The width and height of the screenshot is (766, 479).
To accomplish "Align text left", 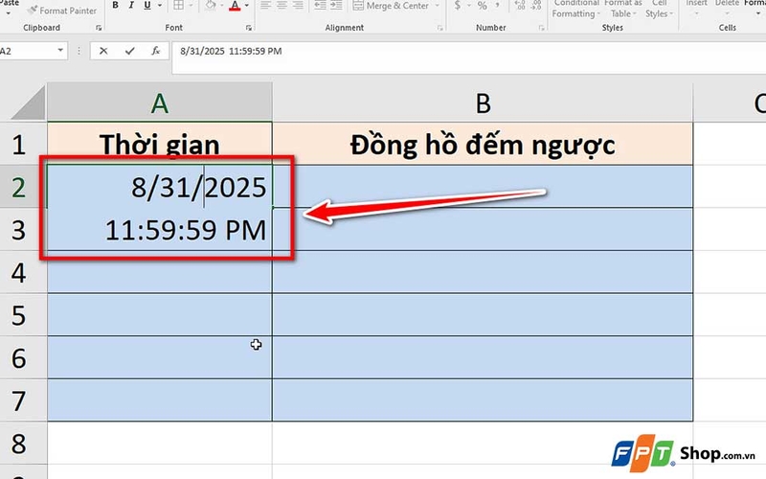I will (x=265, y=6).
